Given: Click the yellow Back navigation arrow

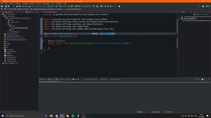Looking at the screenshot, I should 110,6.
